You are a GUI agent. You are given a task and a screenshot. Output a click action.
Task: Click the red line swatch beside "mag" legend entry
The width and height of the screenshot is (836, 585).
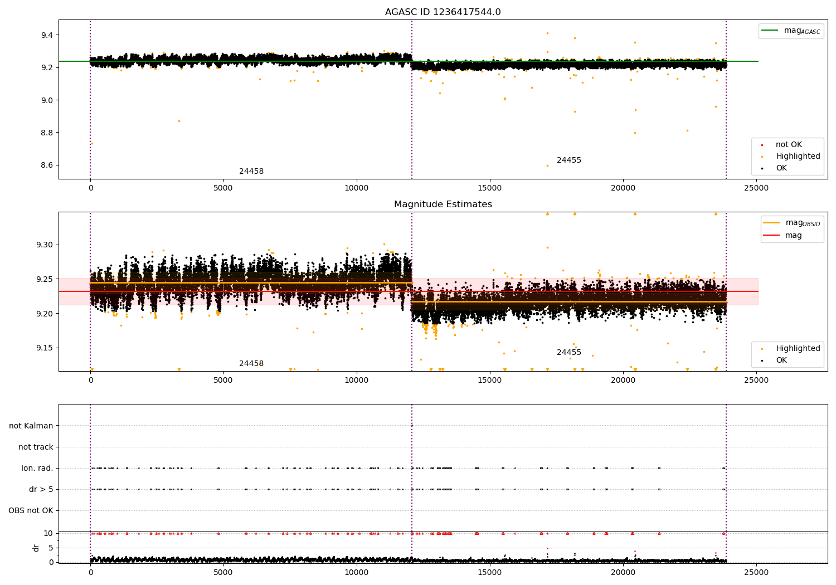[772, 235]
